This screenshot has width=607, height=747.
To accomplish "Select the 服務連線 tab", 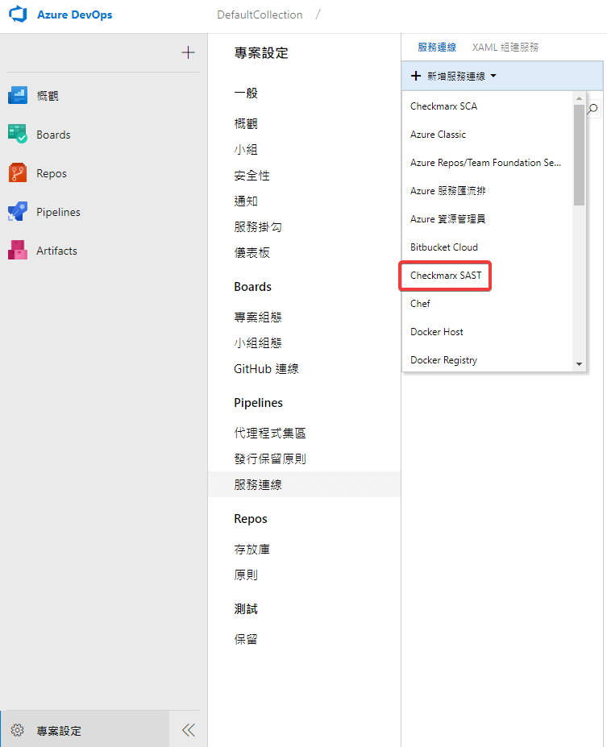I will 437,48.
